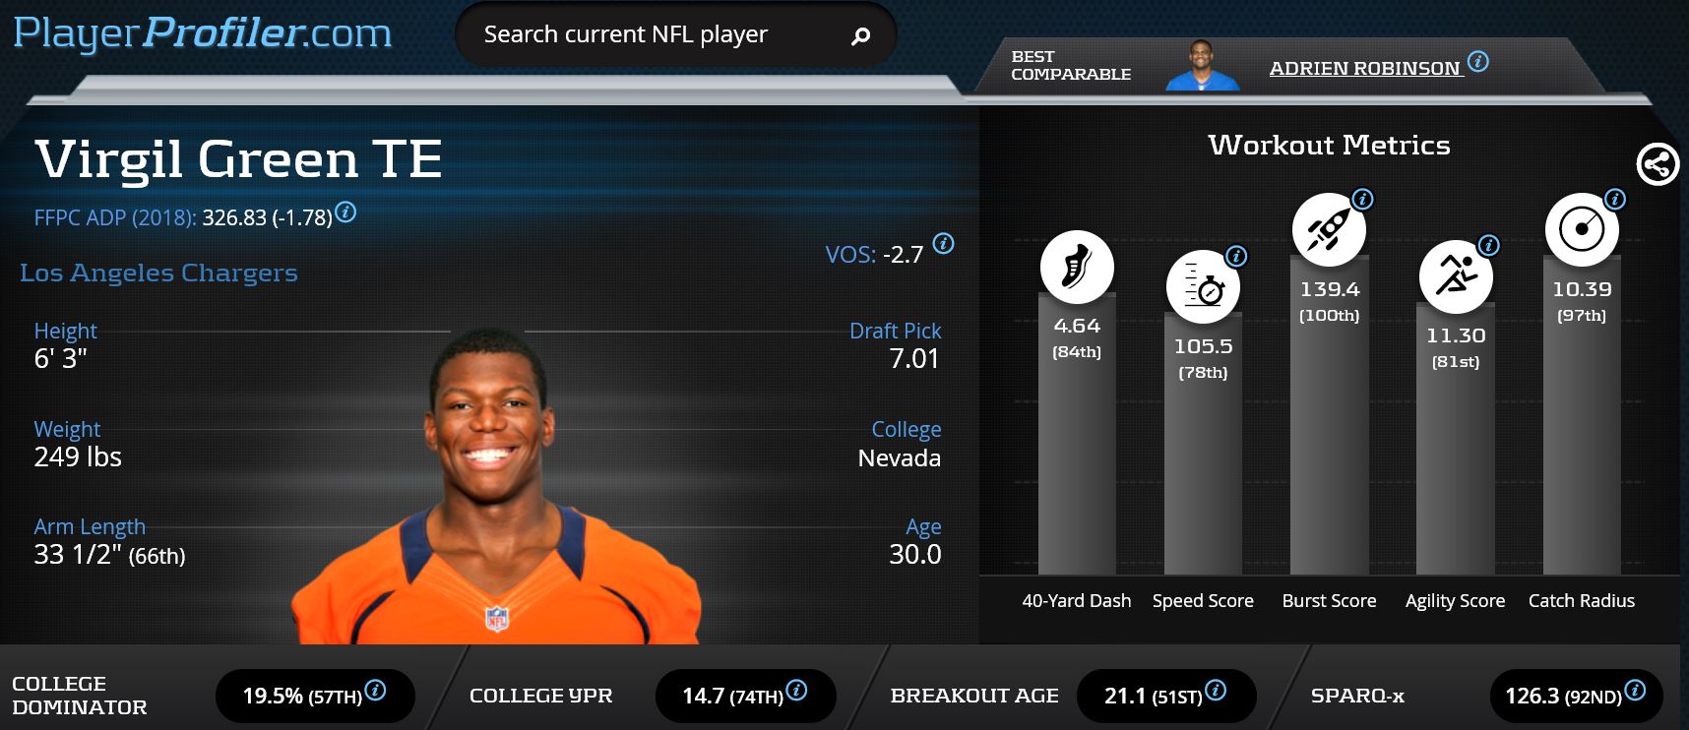This screenshot has height=730, width=1689.
Task: Click the Catch Radius target icon
Action: pyautogui.click(x=1582, y=229)
